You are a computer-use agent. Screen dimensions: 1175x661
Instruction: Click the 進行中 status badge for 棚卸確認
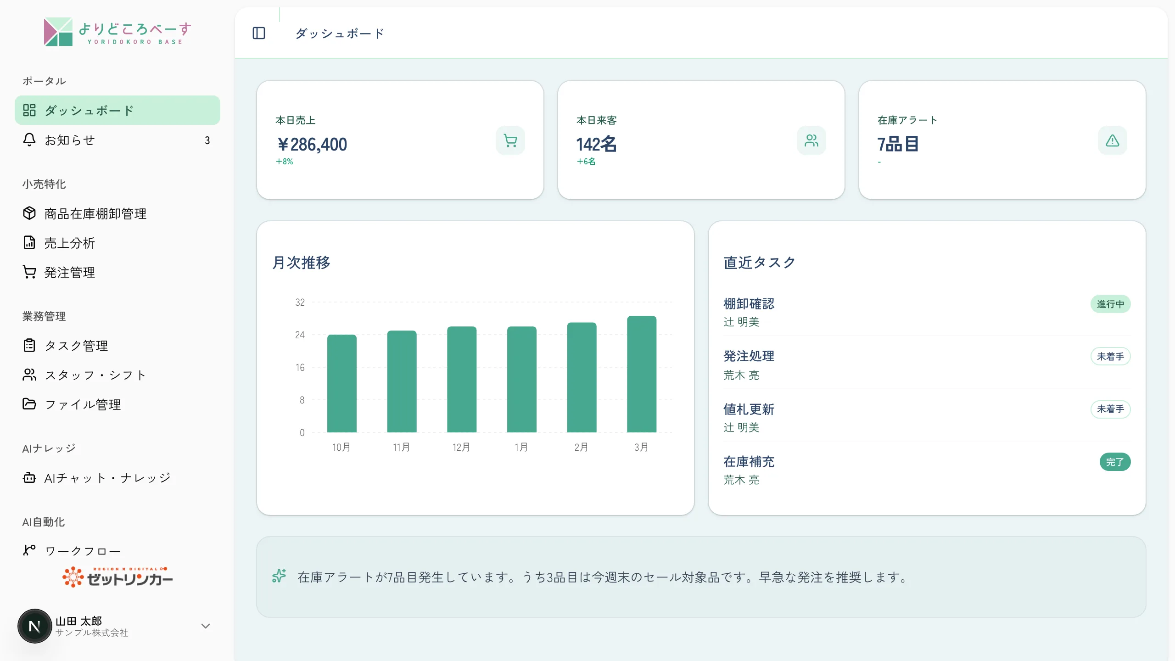click(1110, 304)
